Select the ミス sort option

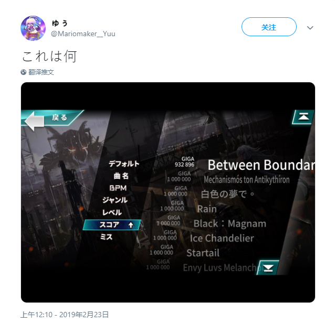coord(107,237)
